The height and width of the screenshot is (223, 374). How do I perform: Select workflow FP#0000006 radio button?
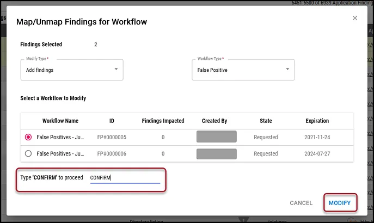coord(28,154)
